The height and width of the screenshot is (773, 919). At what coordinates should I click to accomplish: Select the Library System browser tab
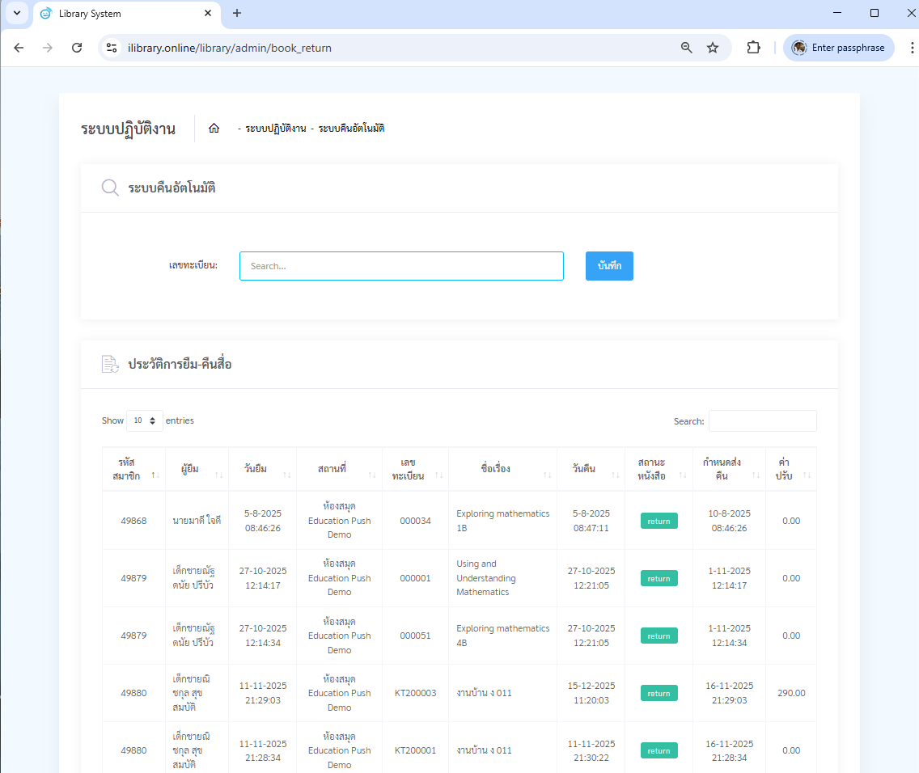click(x=125, y=14)
